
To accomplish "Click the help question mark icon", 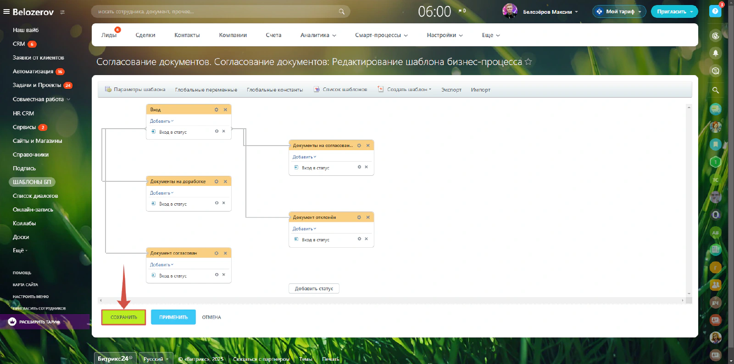I will 715,11.
